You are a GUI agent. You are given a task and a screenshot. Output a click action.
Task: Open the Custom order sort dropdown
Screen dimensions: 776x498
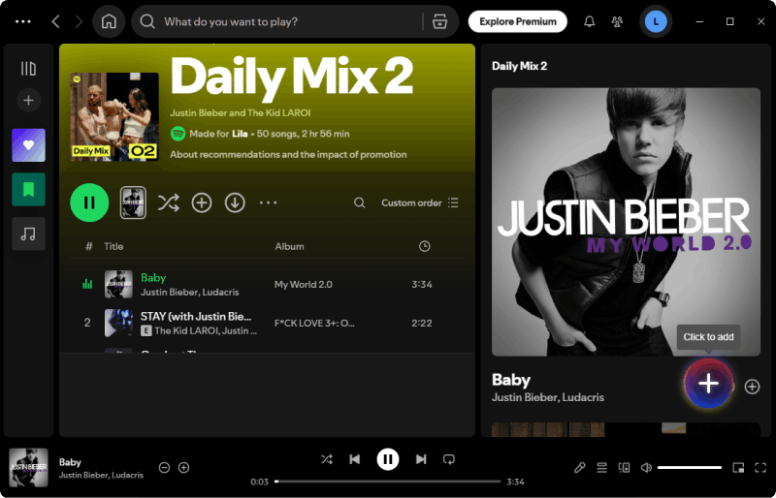pyautogui.click(x=420, y=202)
